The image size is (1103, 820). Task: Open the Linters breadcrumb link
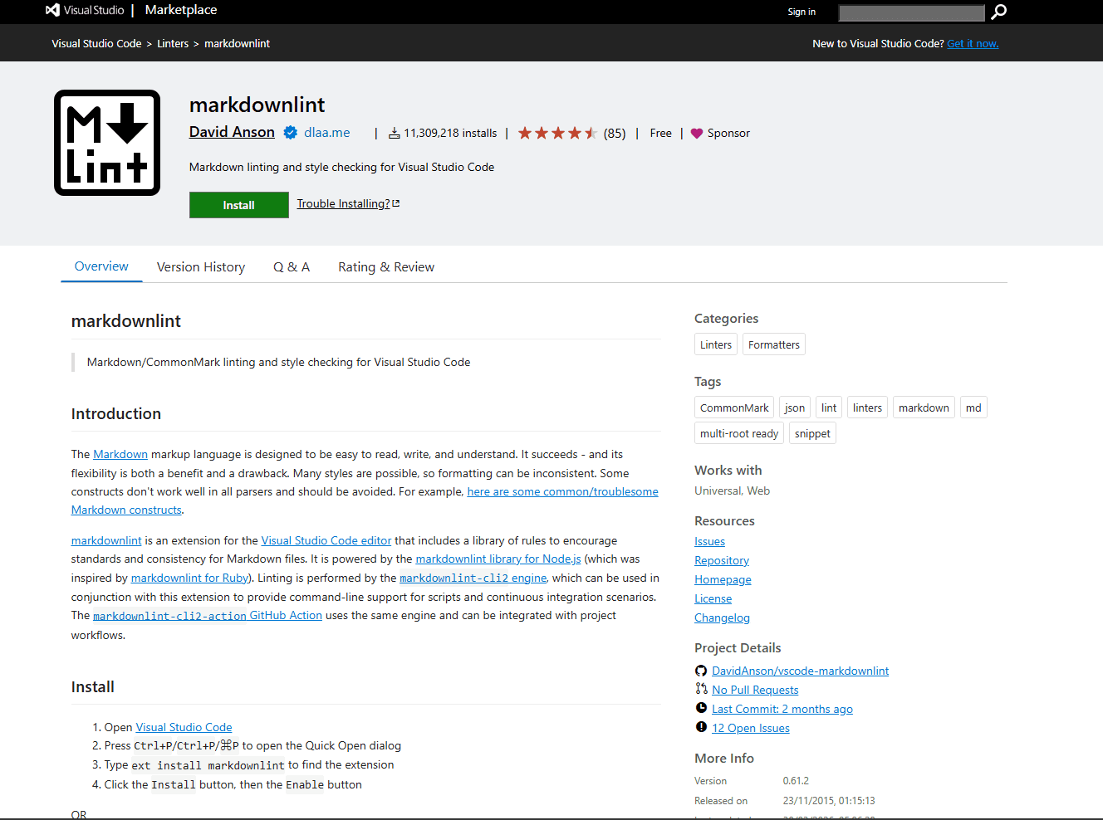[x=173, y=43]
